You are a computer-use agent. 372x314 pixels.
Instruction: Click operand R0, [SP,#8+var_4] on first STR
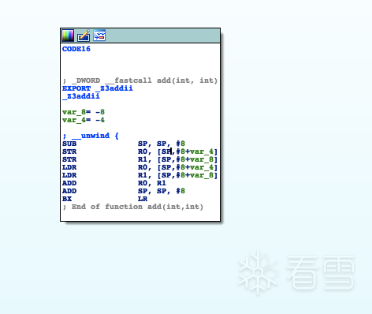(x=177, y=151)
